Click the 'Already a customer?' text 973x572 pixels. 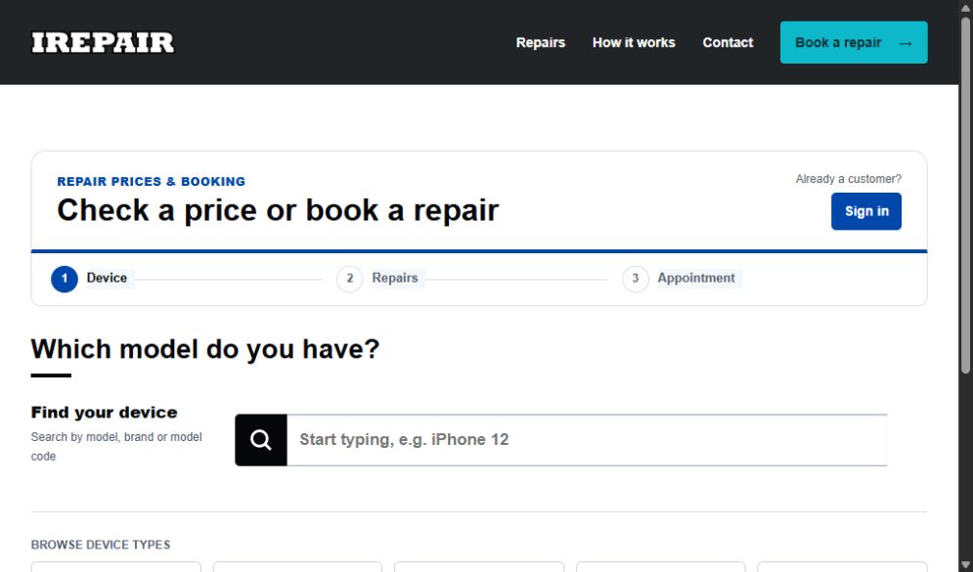(848, 179)
